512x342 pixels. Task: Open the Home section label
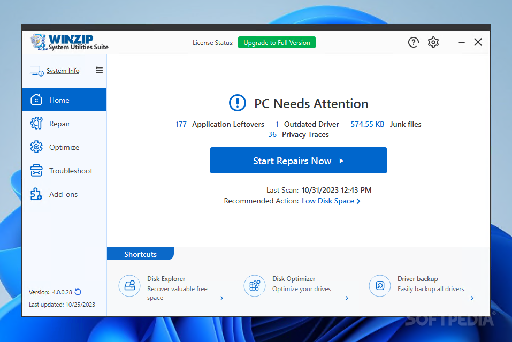coord(59,100)
